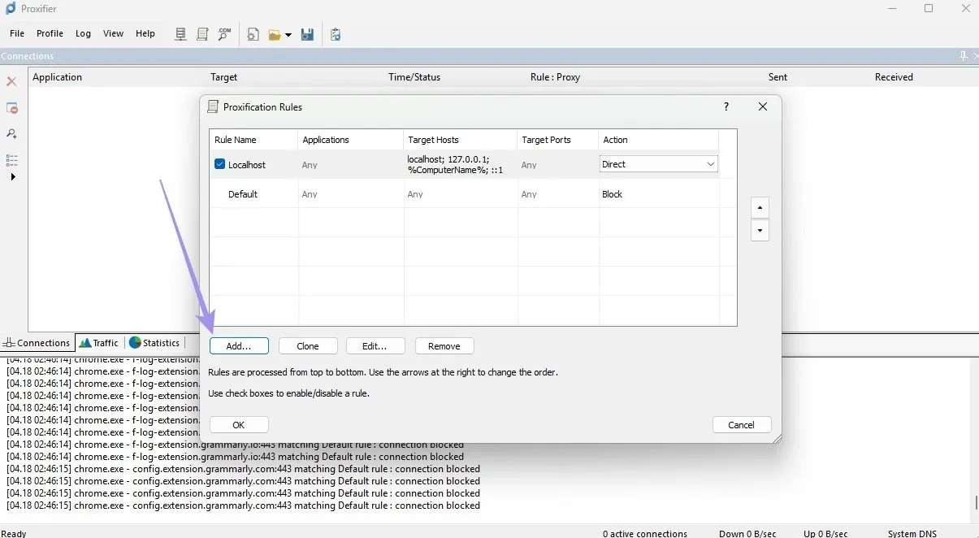Open Proxy Servers toolbar icon
Image resolution: width=979 pixels, height=538 pixels.
(x=181, y=34)
